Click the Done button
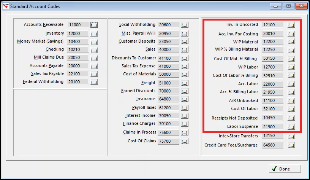The width and height of the screenshot is (310, 180). pos(285,169)
